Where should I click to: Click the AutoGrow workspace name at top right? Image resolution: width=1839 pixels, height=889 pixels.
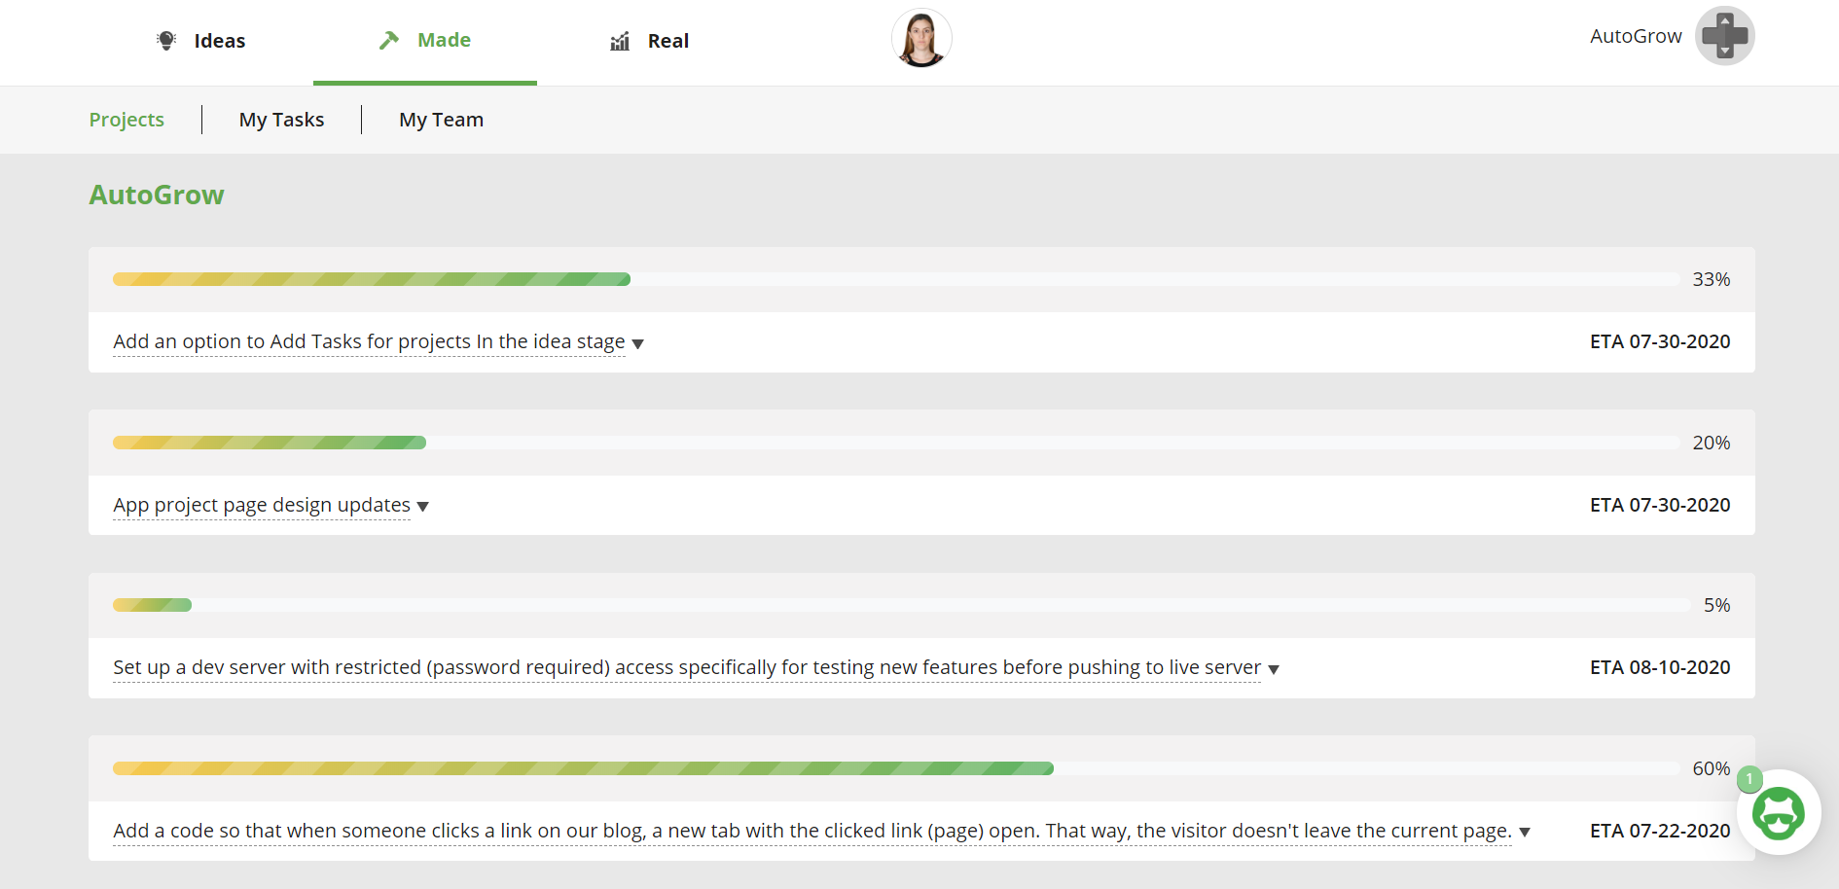1636,36
